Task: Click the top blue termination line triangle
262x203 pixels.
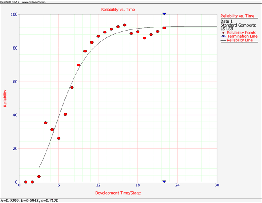Action: 164,14
